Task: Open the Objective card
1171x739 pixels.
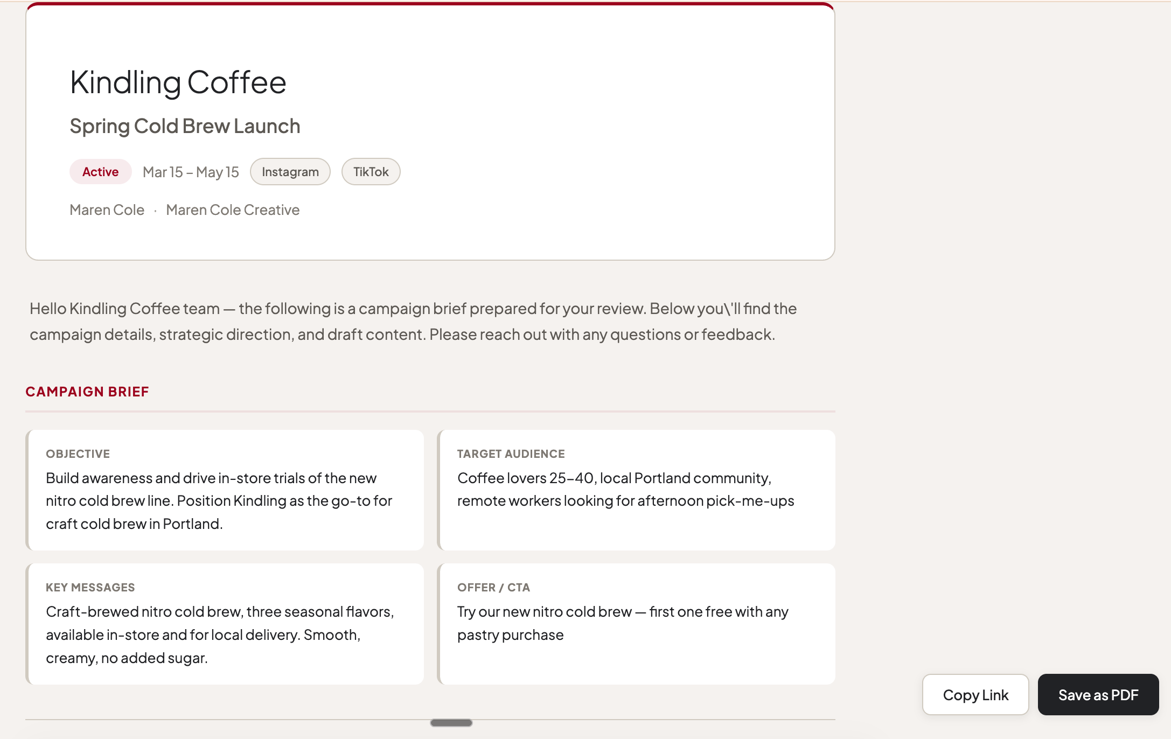Action: [x=225, y=490]
